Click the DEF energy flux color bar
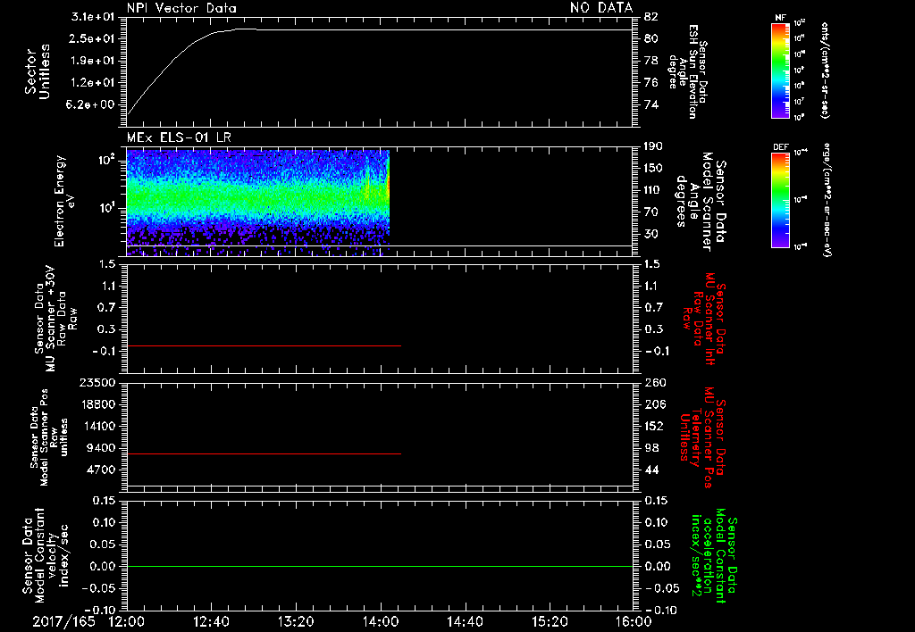Viewport: 915px width, 632px height. click(x=780, y=199)
